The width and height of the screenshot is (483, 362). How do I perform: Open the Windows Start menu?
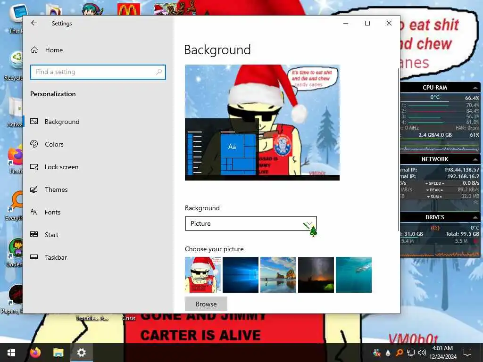(11, 353)
